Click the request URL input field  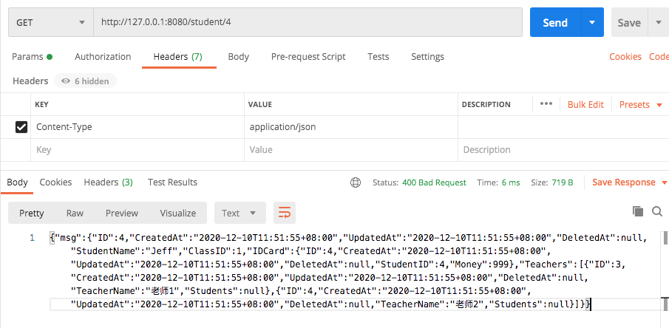click(x=310, y=23)
